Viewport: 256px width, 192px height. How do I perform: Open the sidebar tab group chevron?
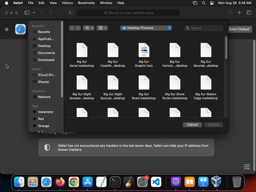point(34,13)
